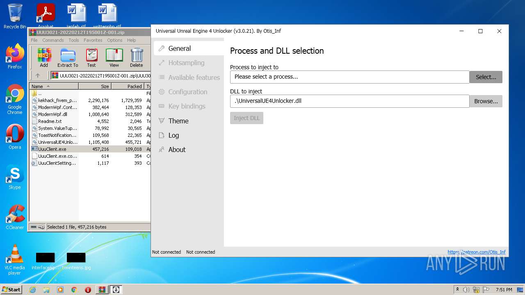The image size is (525, 295).
Task: Open WinRAR Help menu
Action: click(x=131, y=40)
